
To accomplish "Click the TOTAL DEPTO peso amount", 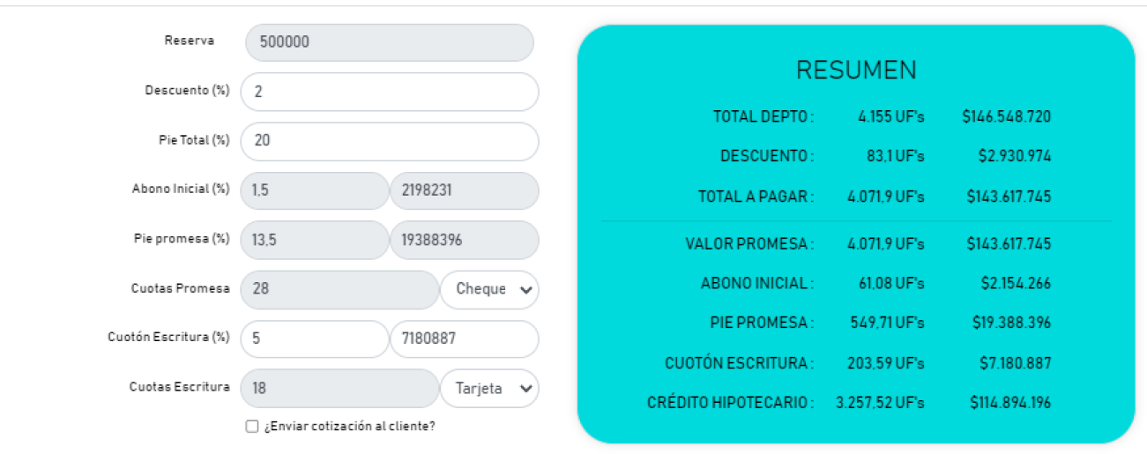I will pos(1006,117).
